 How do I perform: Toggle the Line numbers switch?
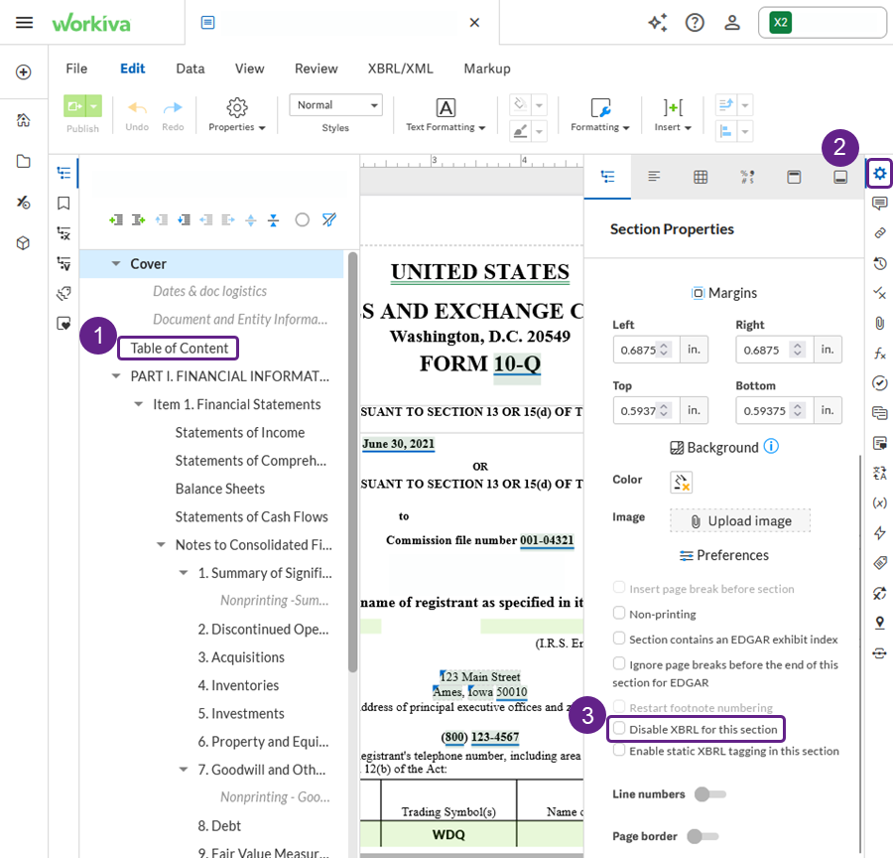[x=709, y=793]
